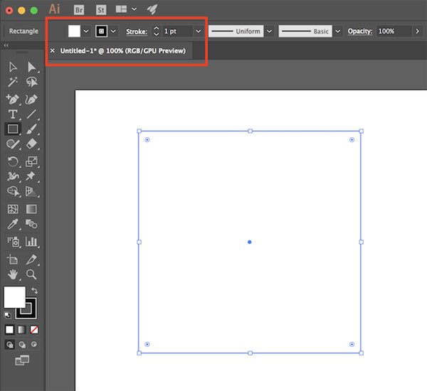The width and height of the screenshot is (427, 391).
Task: Select the Type tool
Action: [x=13, y=114]
